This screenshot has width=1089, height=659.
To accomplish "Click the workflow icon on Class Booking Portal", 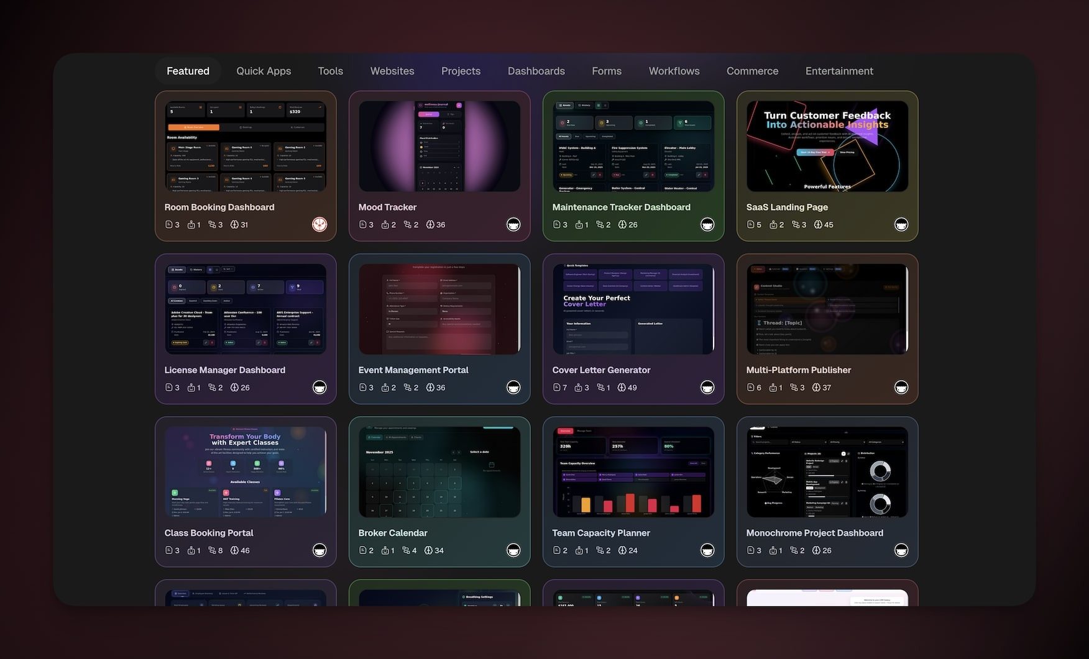I will pos(212,550).
